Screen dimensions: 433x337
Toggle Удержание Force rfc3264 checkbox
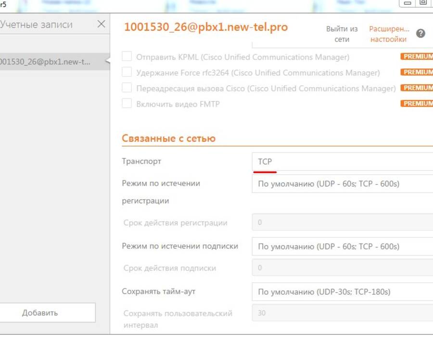(127, 72)
